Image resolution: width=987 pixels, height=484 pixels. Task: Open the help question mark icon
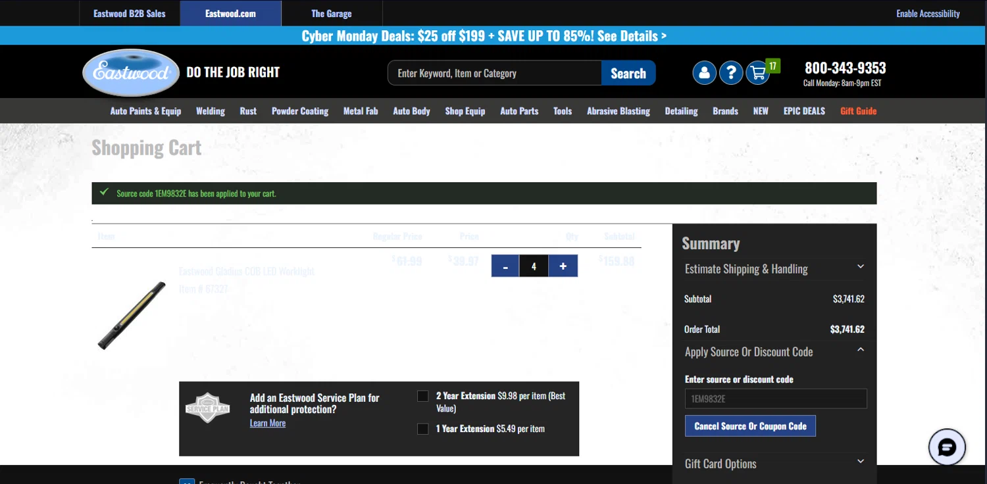coord(731,72)
